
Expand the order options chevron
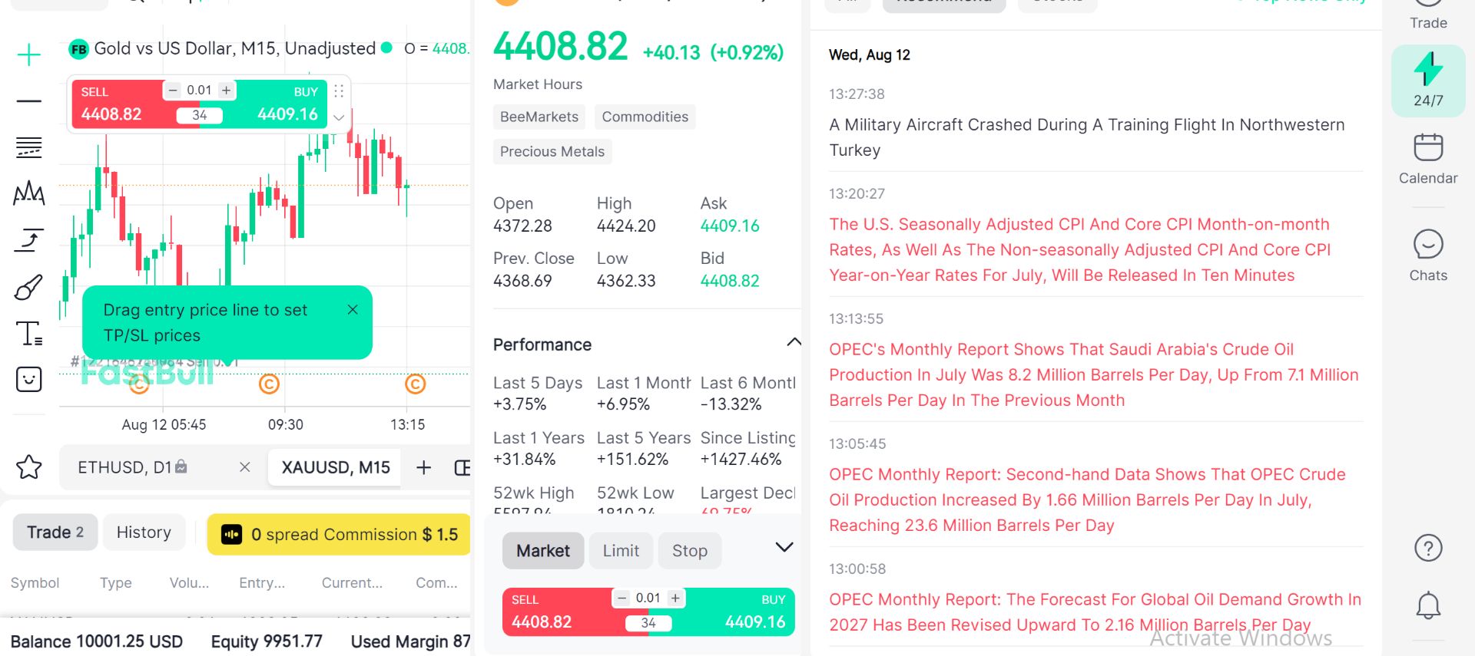click(x=784, y=547)
